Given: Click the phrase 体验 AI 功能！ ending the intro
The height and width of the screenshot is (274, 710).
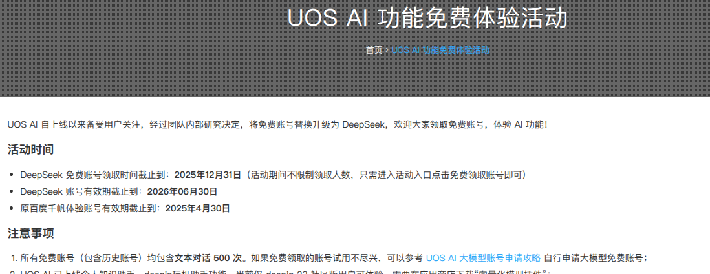Looking at the screenshot, I should 521,124.
